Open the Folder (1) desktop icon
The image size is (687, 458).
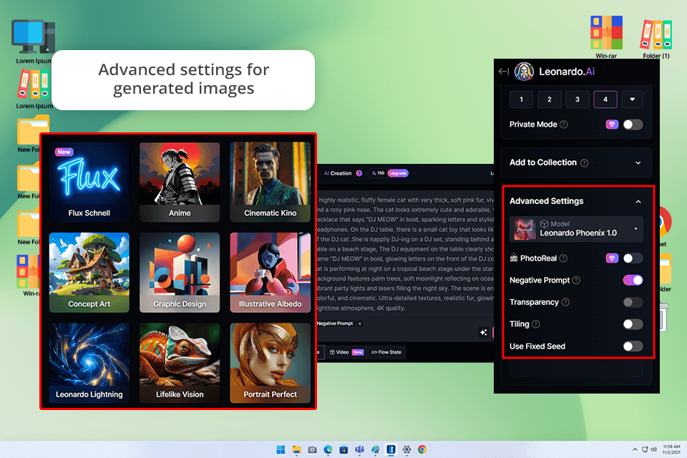(656, 38)
